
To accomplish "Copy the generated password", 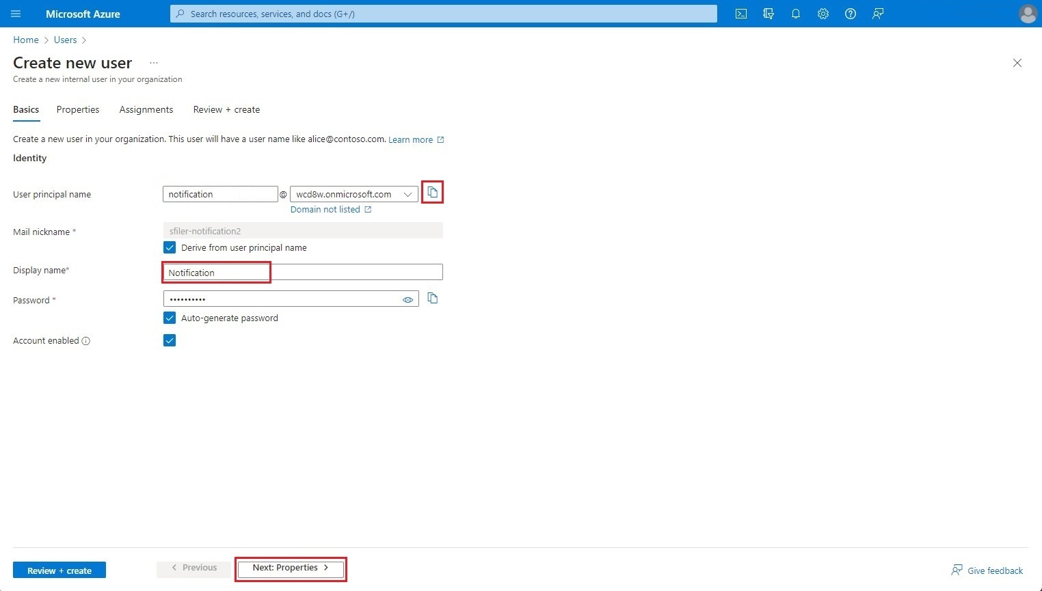I will 432,299.
